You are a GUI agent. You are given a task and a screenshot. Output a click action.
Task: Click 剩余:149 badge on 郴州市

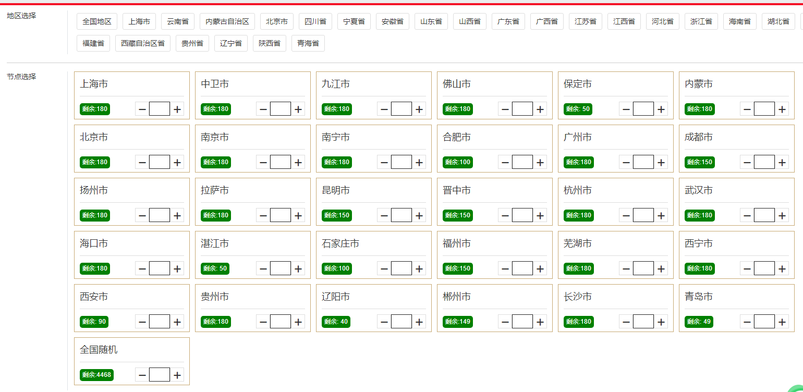[x=458, y=322]
